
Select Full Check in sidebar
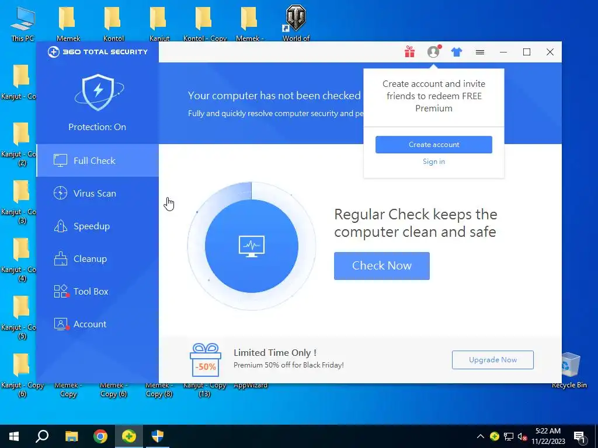98,160
